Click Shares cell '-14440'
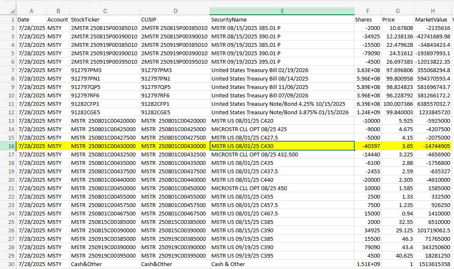454x269 pixels. pyautogui.click(x=367, y=154)
